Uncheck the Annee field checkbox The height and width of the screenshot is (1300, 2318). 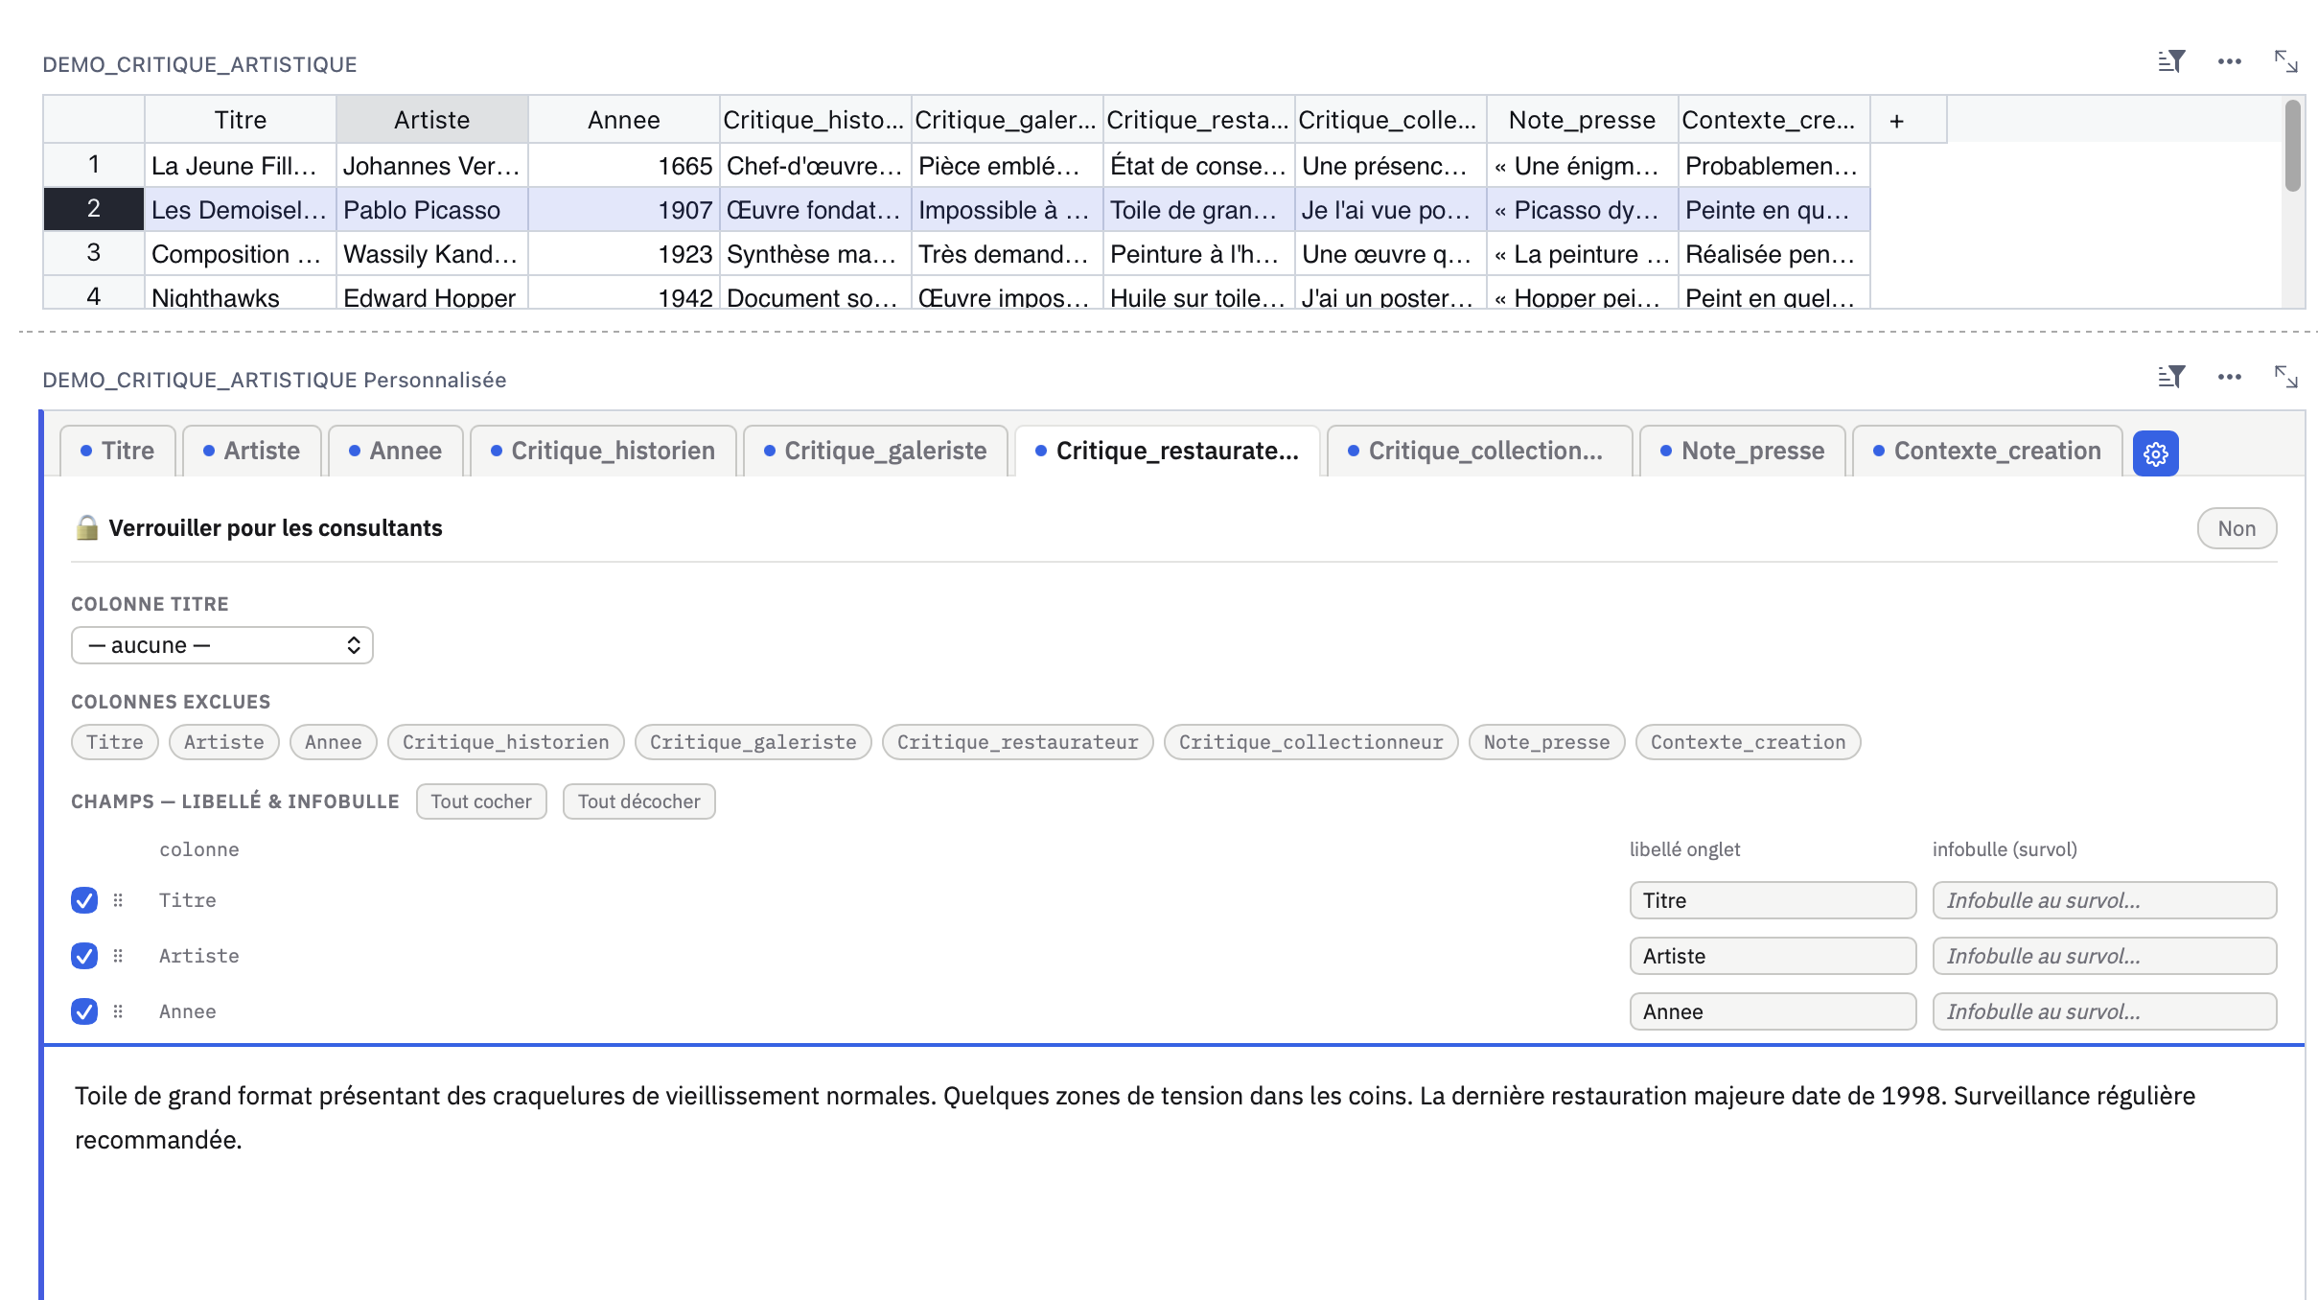(84, 1011)
